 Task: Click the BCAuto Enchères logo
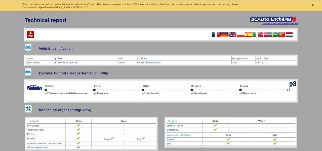[273, 19]
